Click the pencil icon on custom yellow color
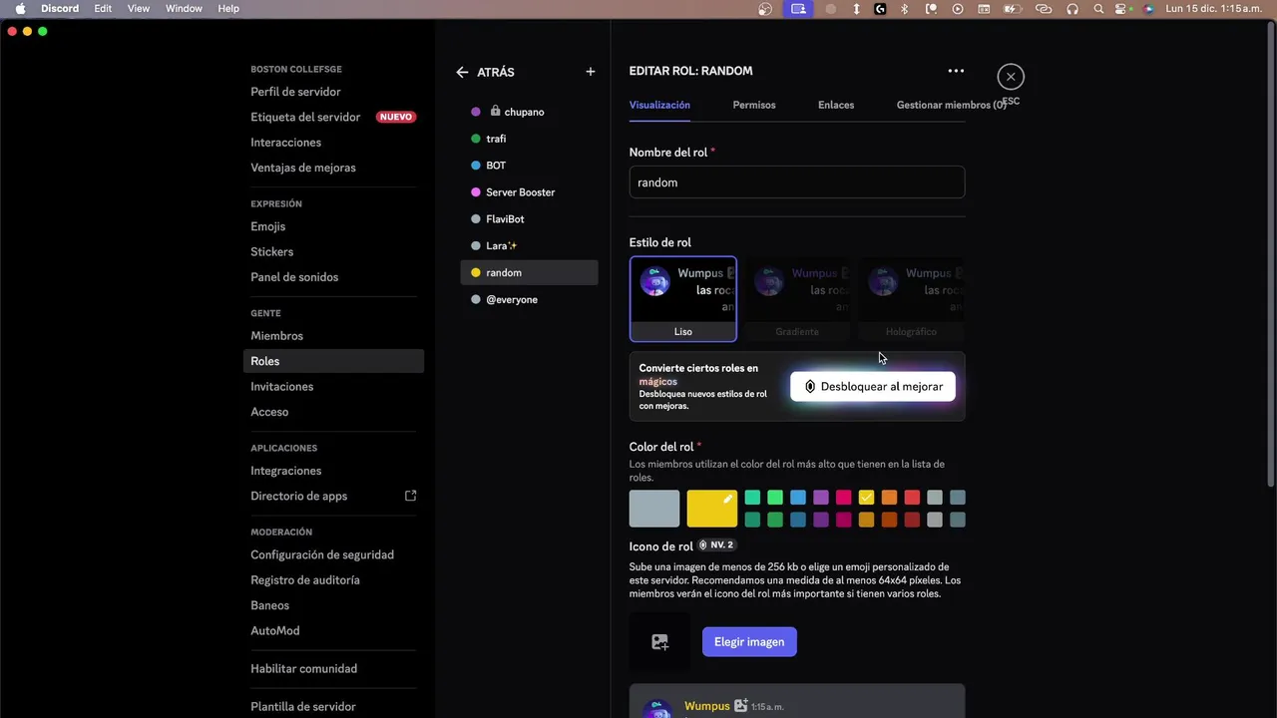The width and height of the screenshot is (1277, 718). coord(727,499)
